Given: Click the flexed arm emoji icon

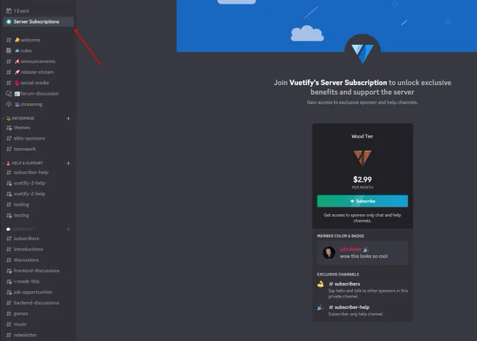Looking at the screenshot, I should [321, 284].
